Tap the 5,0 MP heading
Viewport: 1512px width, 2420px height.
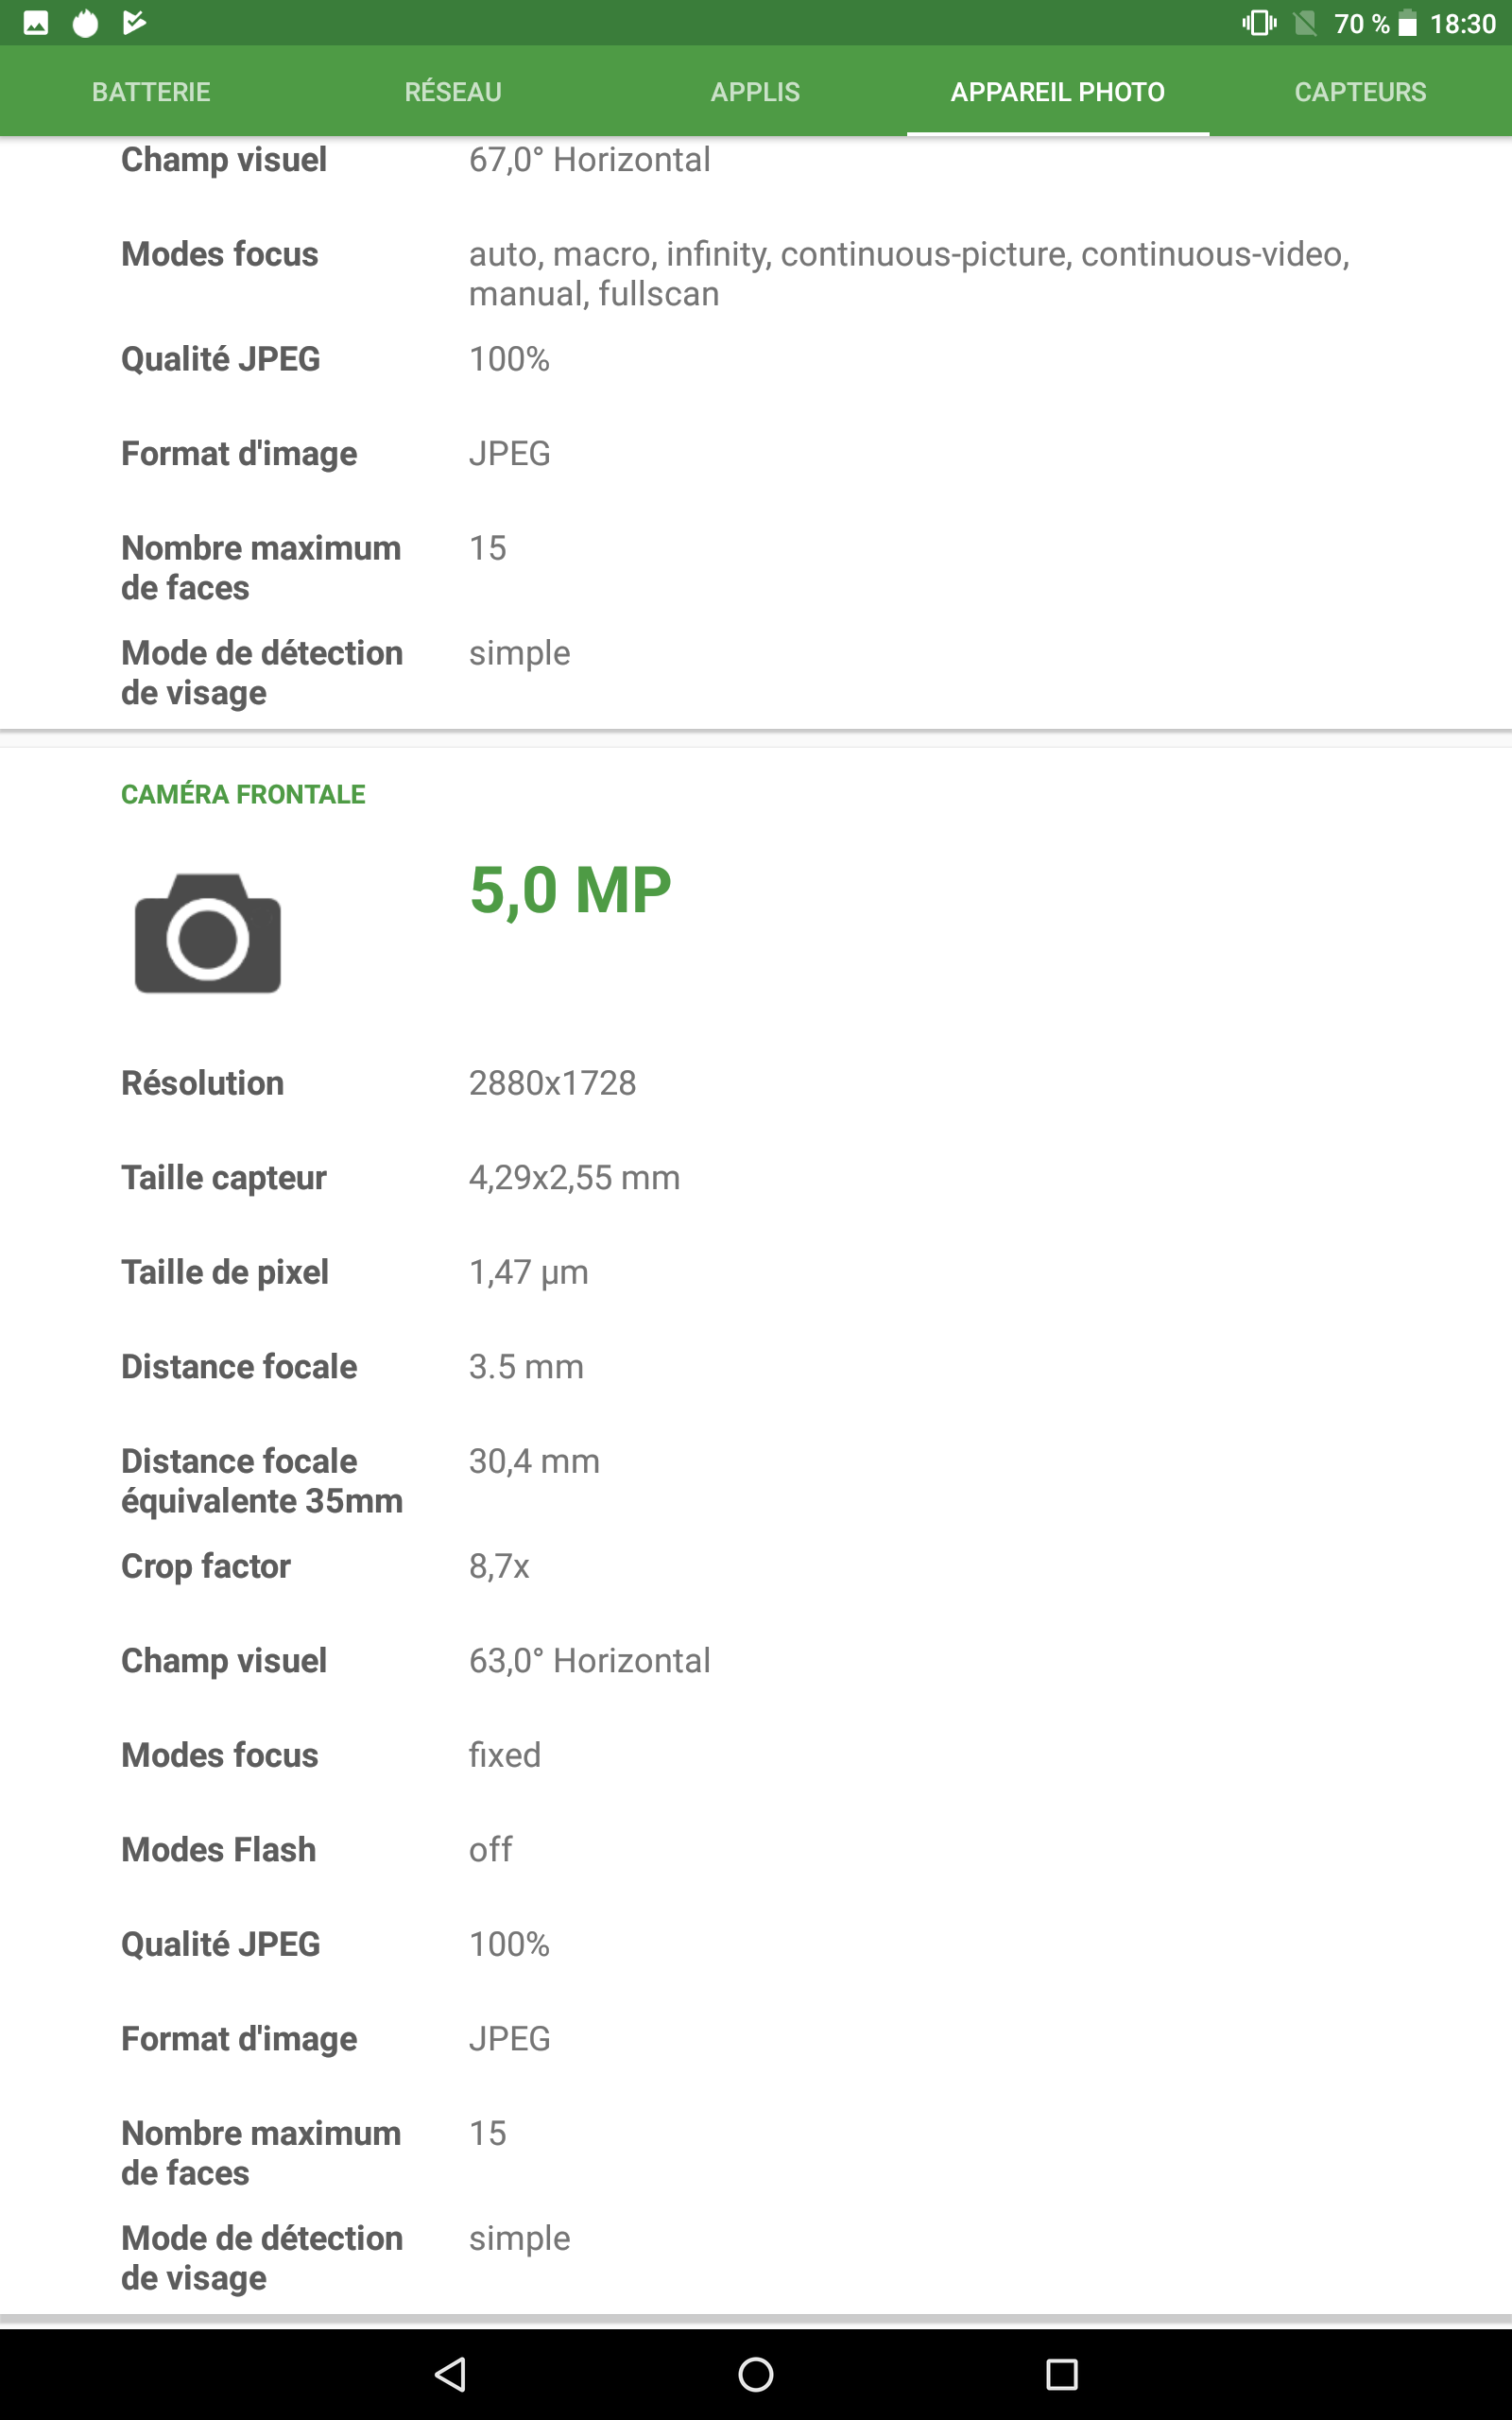pyautogui.click(x=570, y=890)
